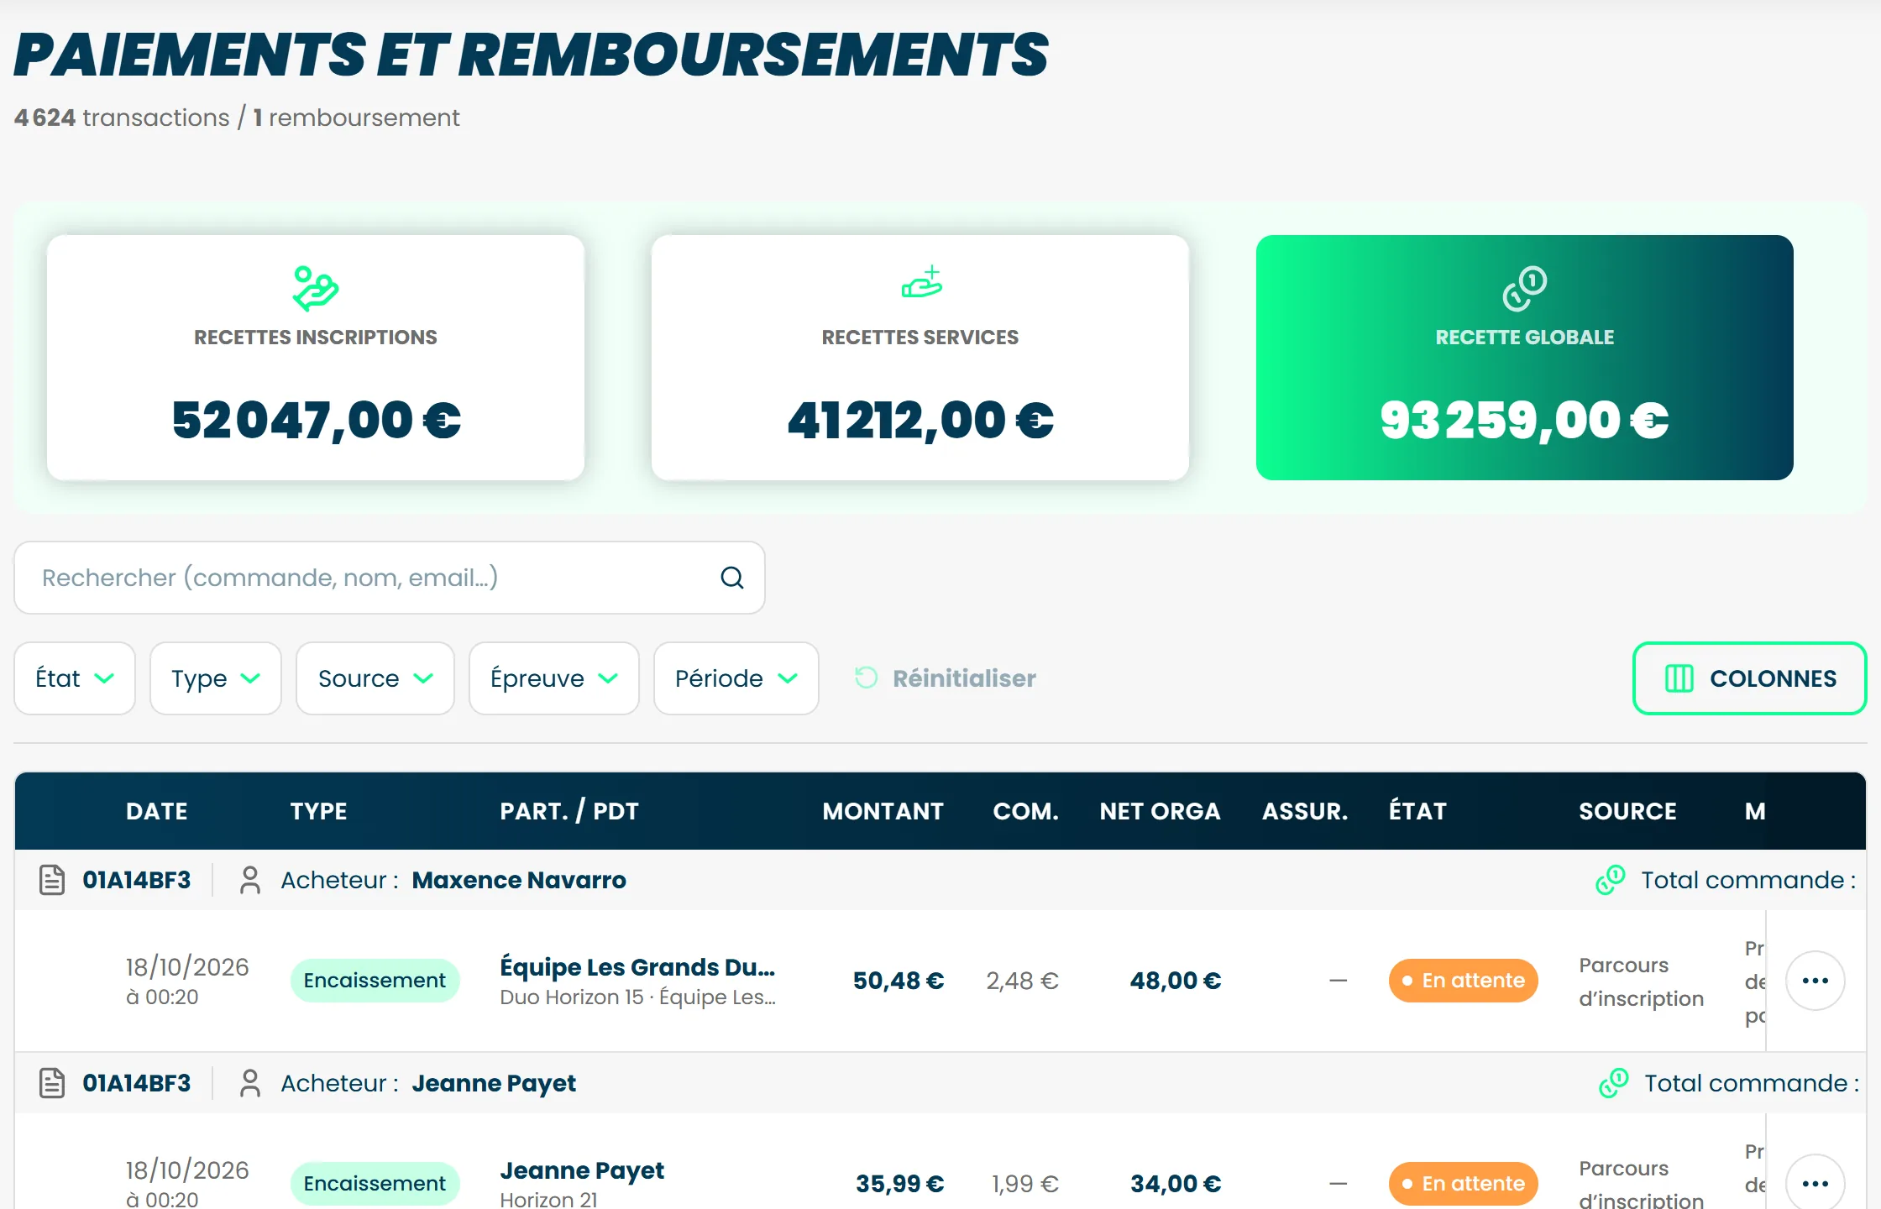Click the Recettes Services 41 212,00 € card
Image resolution: width=1881 pixels, height=1209 pixels.
point(920,358)
